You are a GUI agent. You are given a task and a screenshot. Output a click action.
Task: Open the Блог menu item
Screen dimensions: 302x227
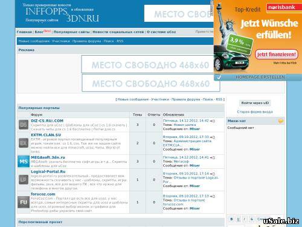tap(39, 32)
